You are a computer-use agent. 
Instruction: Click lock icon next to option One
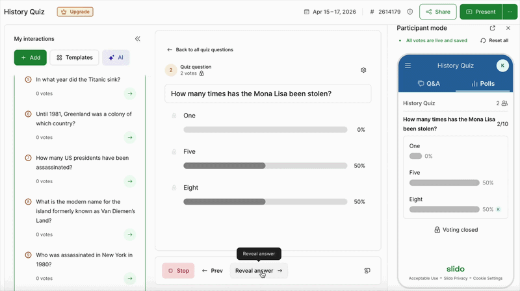174,116
